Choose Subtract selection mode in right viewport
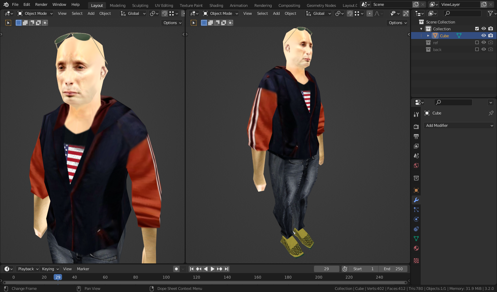The height and width of the screenshot is (292, 497). [x=217, y=23]
